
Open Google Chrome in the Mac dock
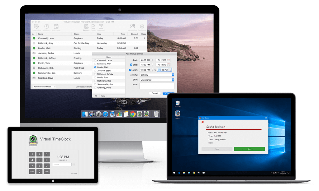pos(133,114)
